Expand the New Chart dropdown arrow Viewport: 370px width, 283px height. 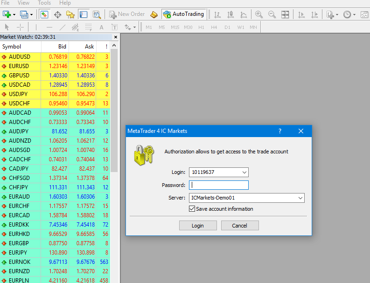(14, 14)
